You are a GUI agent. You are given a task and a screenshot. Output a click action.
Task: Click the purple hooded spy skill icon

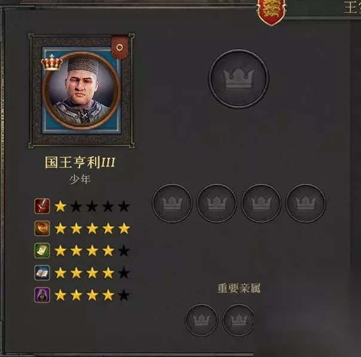(42, 295)
